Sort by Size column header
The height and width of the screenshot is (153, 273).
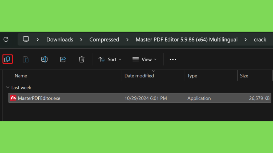[244, 76]
